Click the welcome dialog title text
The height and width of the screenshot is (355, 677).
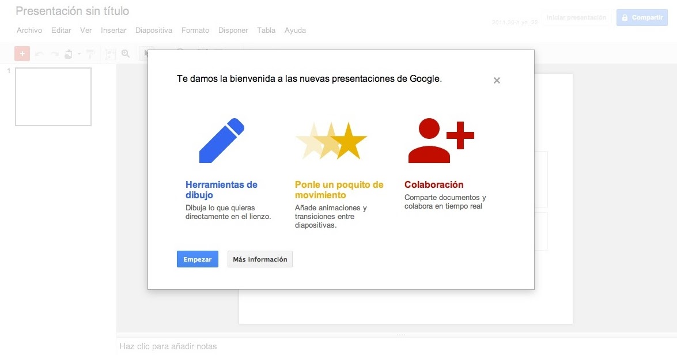309,78
